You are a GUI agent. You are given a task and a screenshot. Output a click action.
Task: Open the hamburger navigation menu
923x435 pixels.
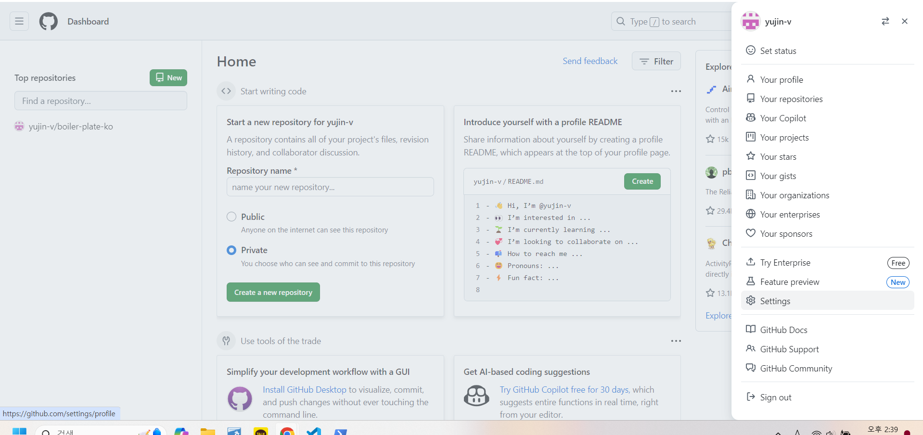[x=19, y=21]
